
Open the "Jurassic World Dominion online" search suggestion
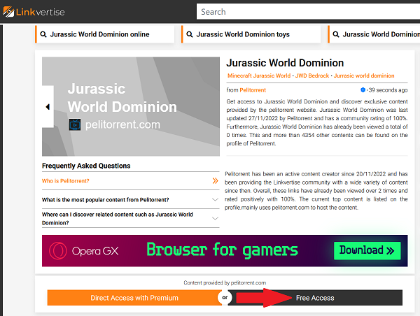coord(105,34)
